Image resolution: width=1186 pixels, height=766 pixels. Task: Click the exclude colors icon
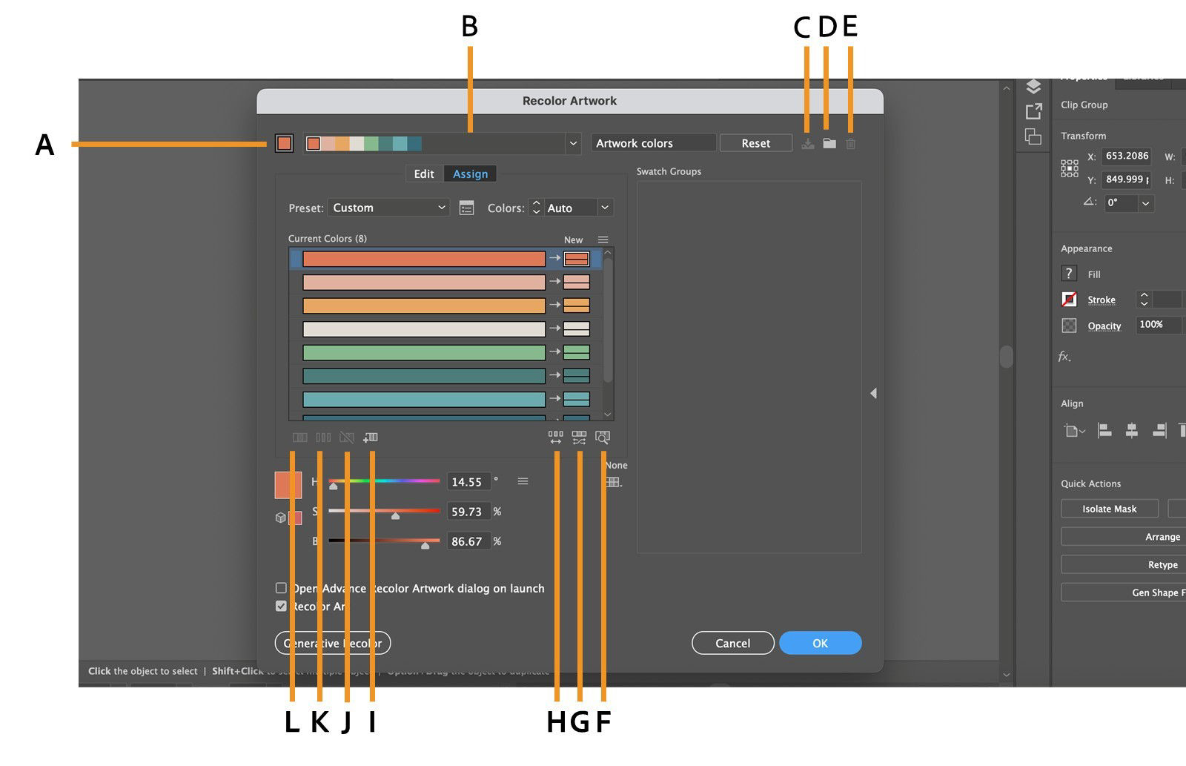[347, 438]
